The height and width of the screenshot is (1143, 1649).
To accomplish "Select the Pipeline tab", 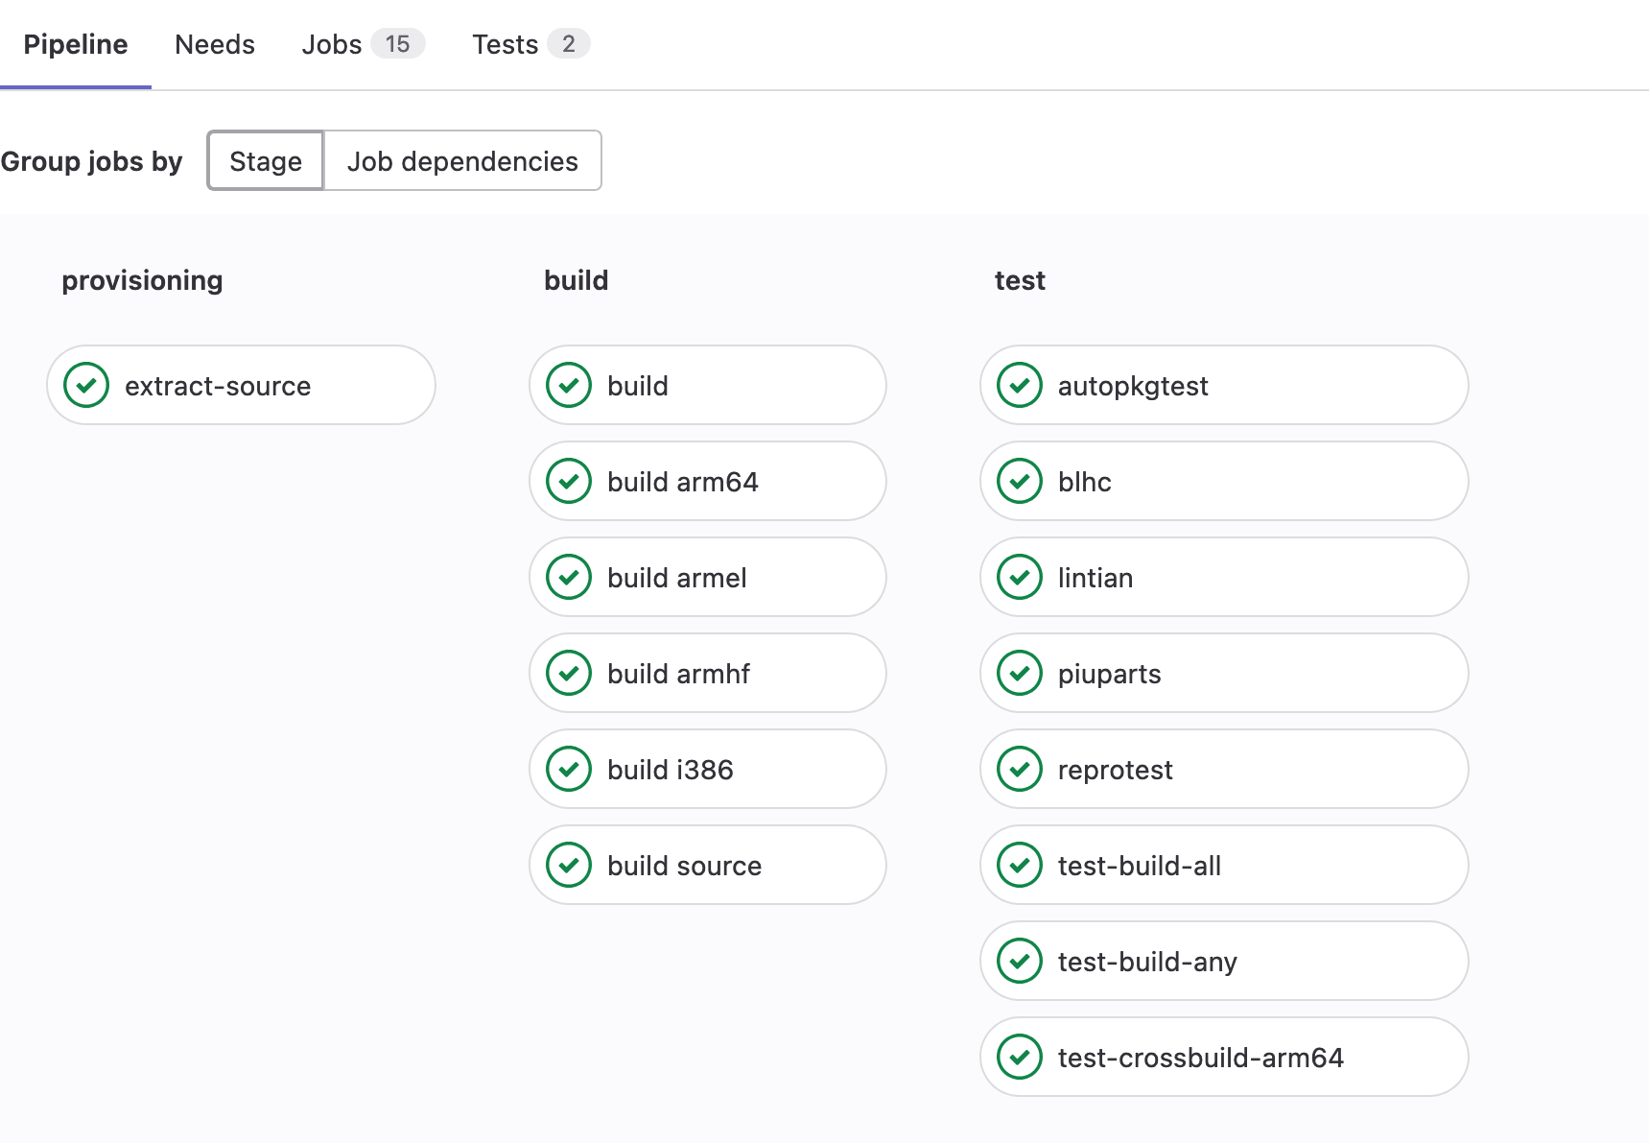I will [76, 44].
